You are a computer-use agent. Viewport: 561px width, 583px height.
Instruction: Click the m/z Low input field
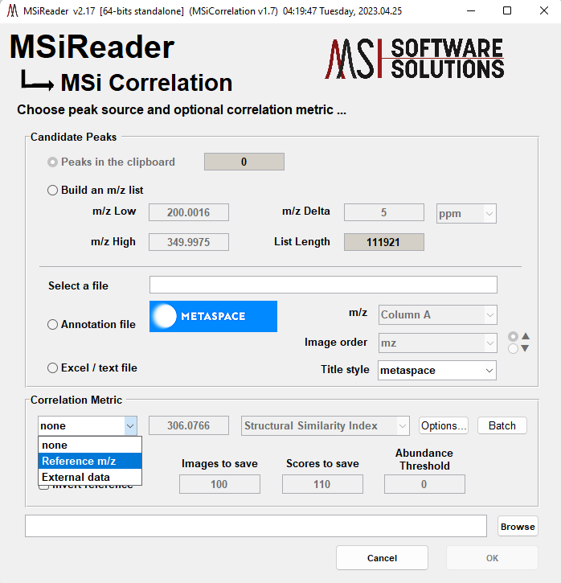pos(189,212)
